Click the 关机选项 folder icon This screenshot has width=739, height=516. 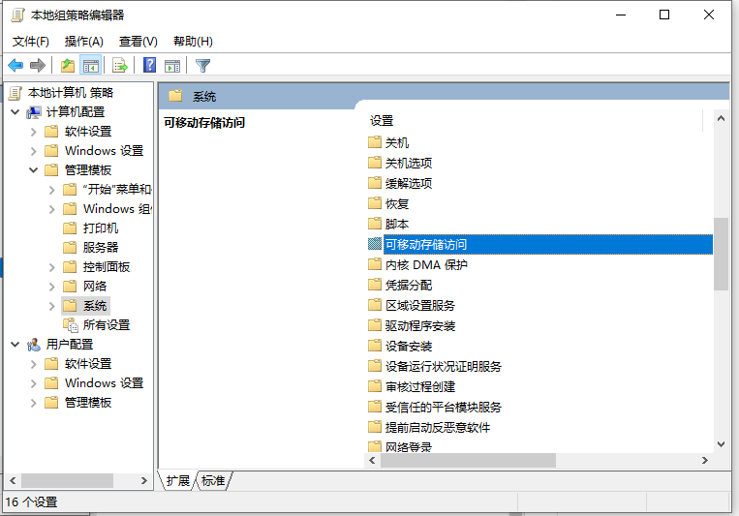click(375, 162)
